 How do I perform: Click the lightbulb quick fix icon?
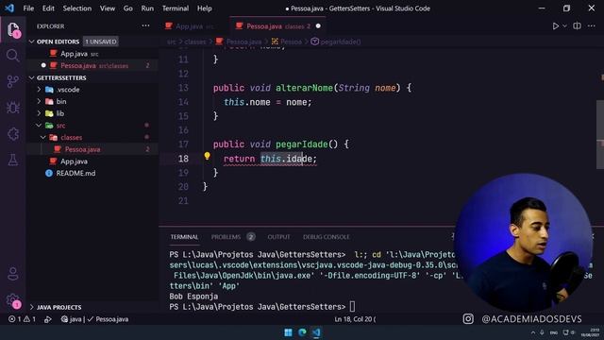pos(207,156)
